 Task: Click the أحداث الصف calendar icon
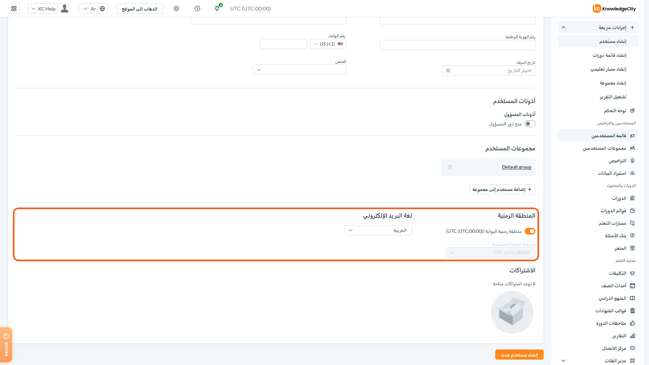click(x=632, y=286)
